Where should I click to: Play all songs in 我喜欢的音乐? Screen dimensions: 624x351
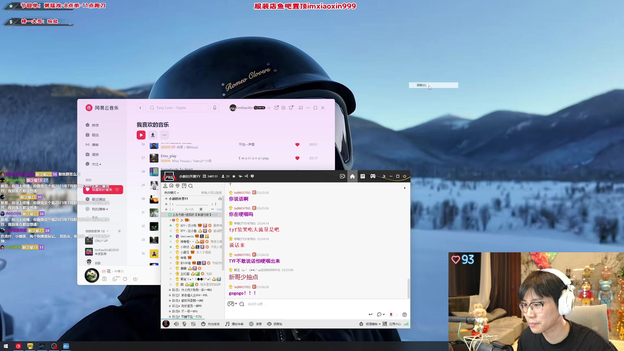click(x=141, y=135)
